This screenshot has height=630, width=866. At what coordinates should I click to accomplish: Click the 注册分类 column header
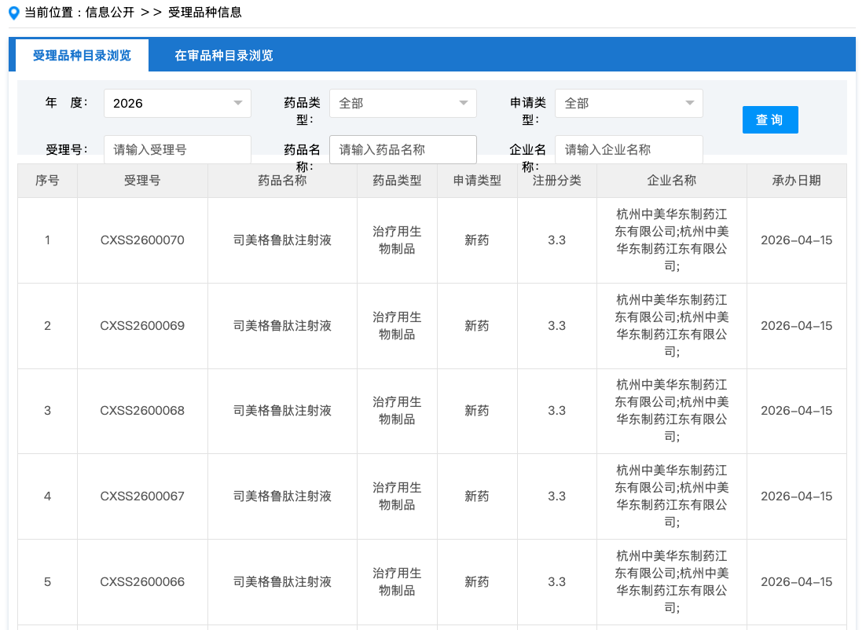556,181
